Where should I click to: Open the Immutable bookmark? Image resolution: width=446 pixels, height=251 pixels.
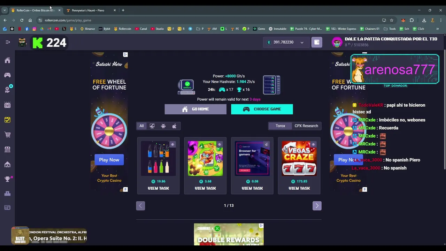(277, 29)
